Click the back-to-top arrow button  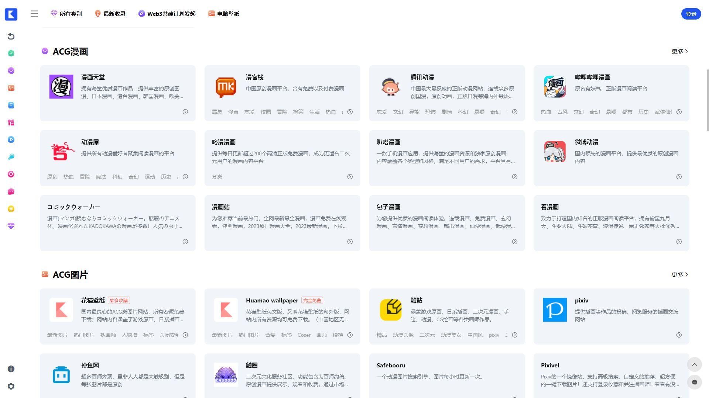695,364
